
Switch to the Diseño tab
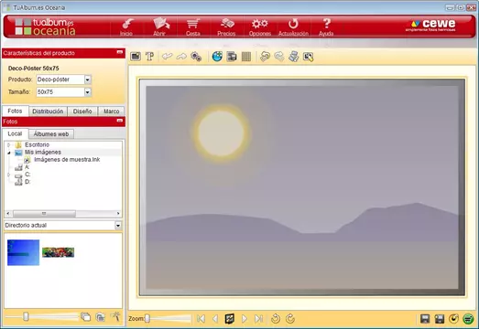coord(82,111)
